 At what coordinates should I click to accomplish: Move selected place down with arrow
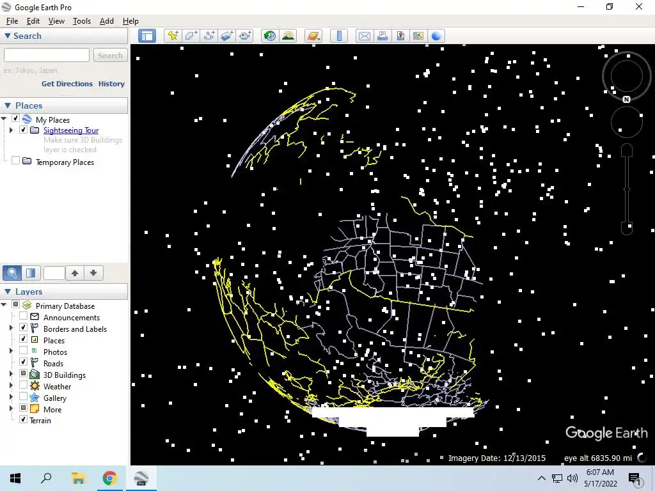93,273
